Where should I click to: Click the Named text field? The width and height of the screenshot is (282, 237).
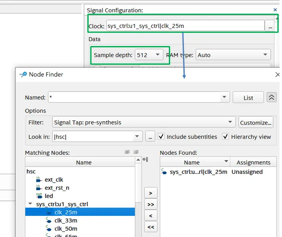(134, 97)
